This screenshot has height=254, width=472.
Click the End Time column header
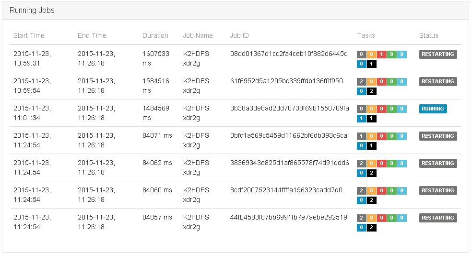(92, 35)
